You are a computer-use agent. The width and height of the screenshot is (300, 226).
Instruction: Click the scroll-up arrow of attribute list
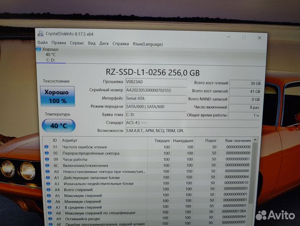click(255, 140)
